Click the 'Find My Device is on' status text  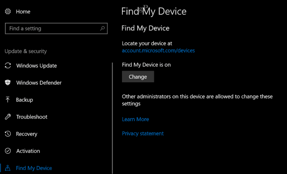coord(146,64)
